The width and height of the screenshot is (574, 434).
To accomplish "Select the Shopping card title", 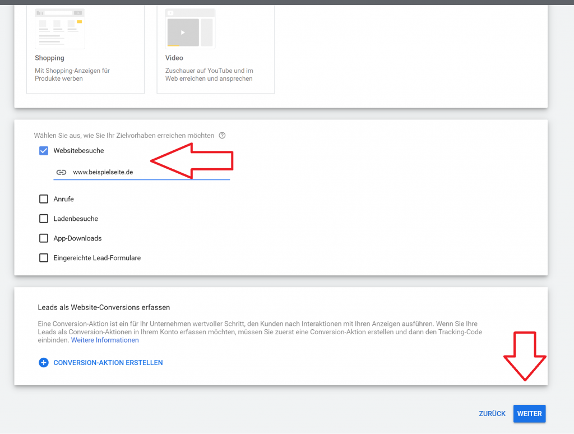I will click(49, 58).
